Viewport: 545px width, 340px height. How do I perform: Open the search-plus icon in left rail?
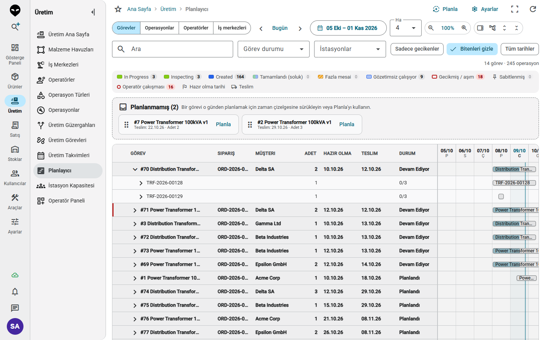tap(15, 26)
